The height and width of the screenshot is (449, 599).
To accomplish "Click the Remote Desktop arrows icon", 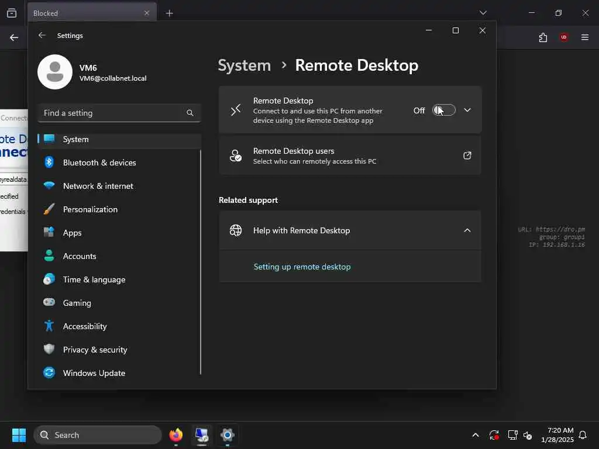I will (x=236, y=110).
